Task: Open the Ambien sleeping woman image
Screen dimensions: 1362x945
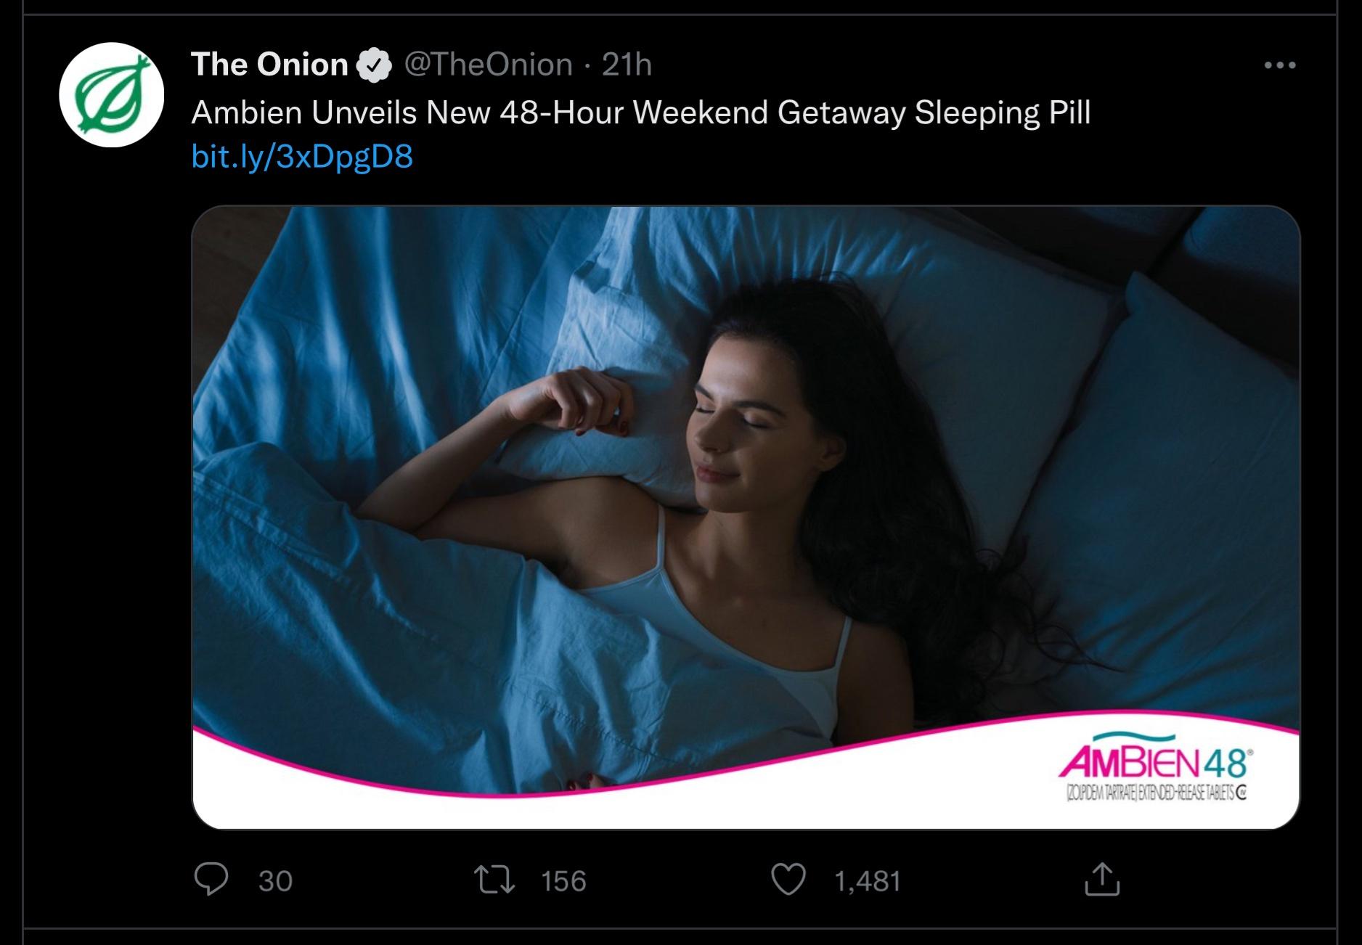Action: [x=746, y=517]
